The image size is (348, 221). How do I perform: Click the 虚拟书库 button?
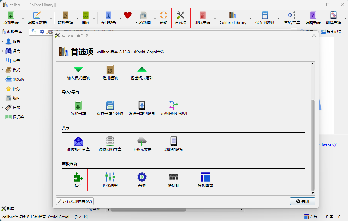(12, 31)
